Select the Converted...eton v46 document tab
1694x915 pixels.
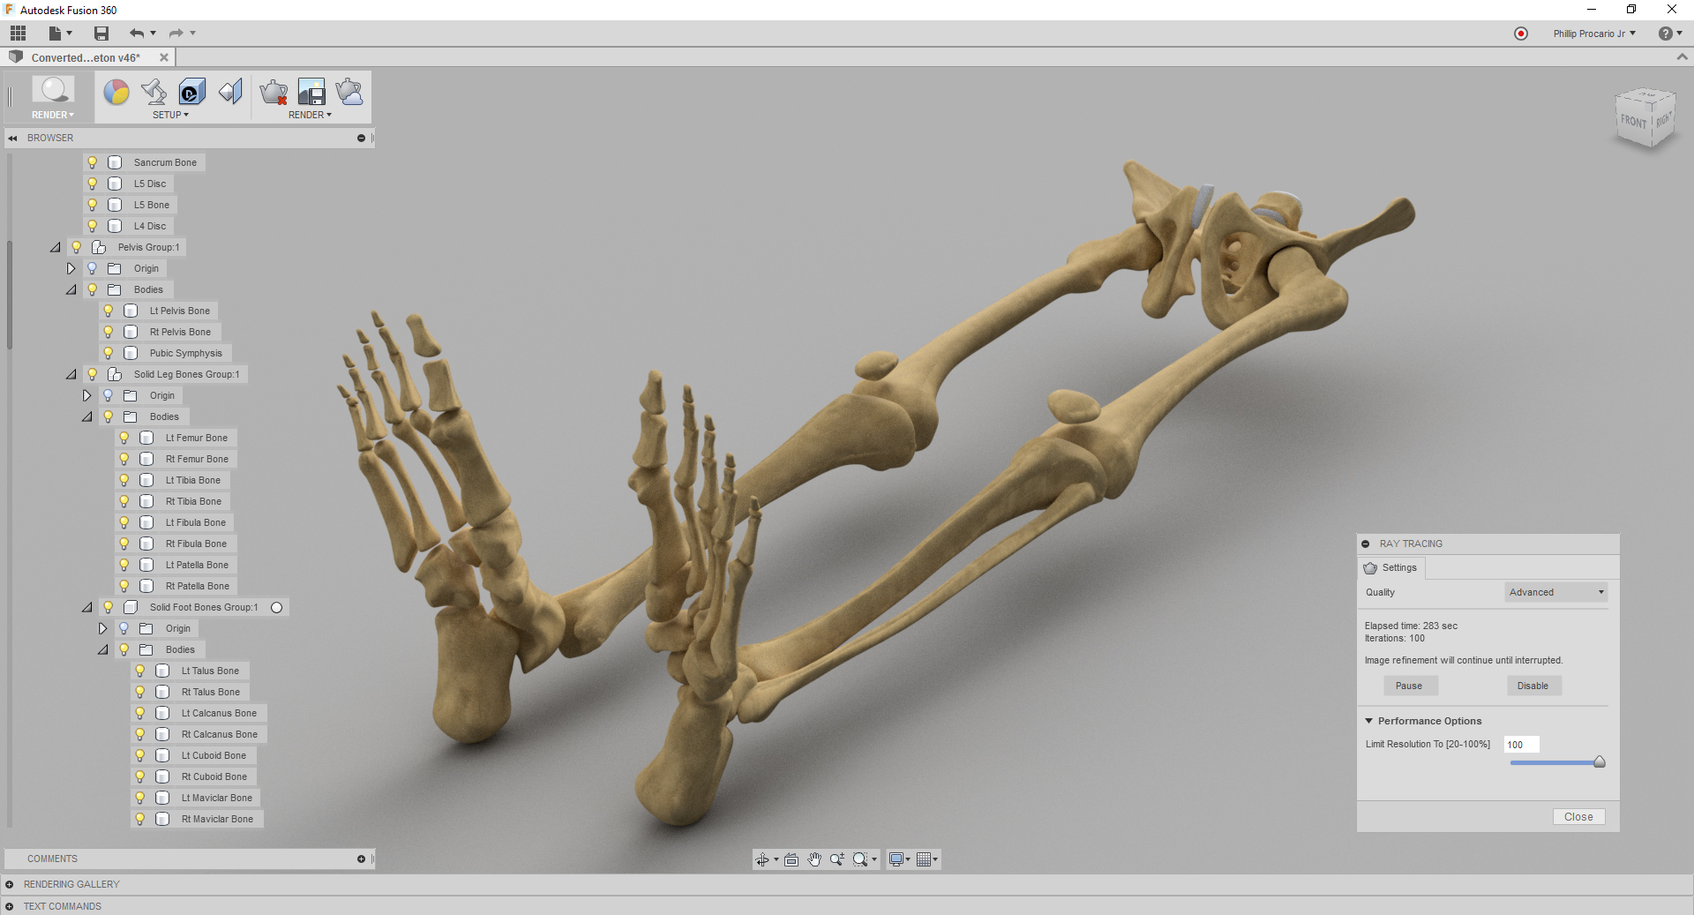click(86, 57)
